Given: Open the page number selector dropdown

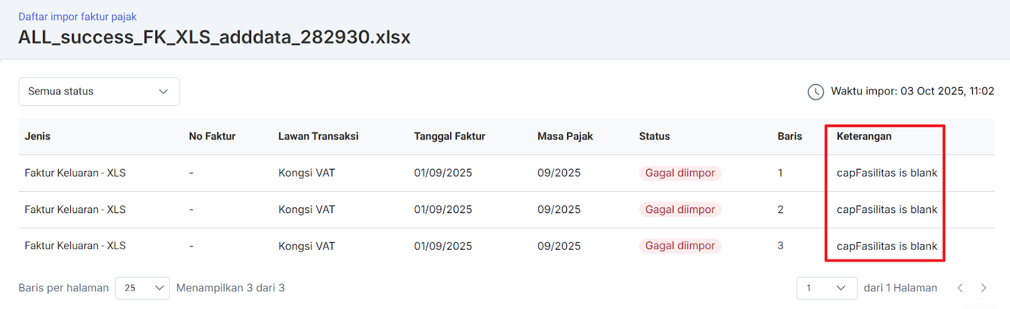Looking at the screenshot, I should [826, 288].
